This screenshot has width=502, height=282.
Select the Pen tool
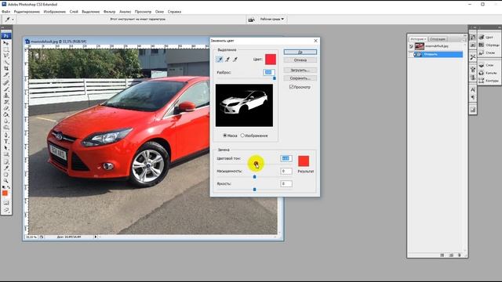tap(6, 135)
